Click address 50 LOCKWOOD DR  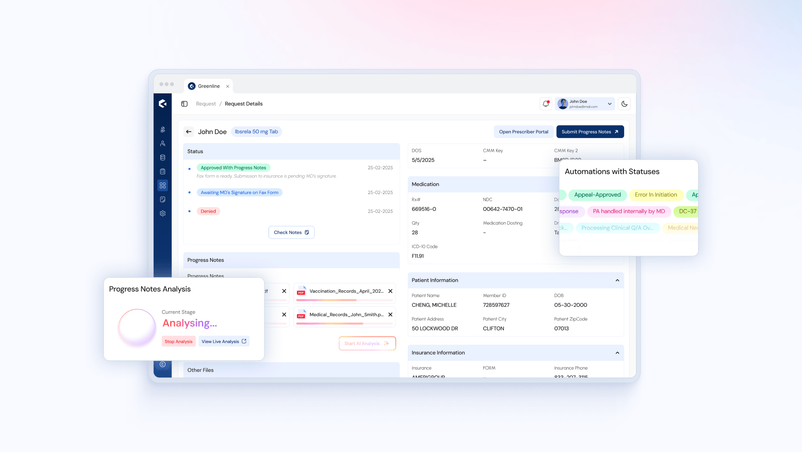[x=435, y=328]
